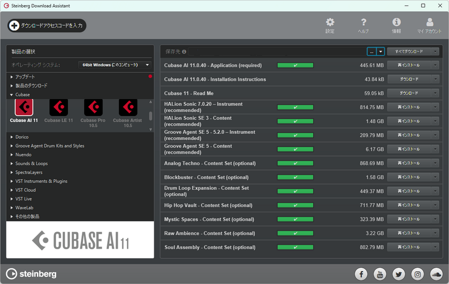Viewport: 449px width, 284px height.
Task: Click the info icon next to 保存先
Action: (x=184, y=52)
